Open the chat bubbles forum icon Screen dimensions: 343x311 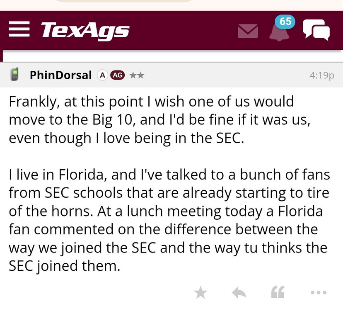pyautogui.click(x=316, y=30)
